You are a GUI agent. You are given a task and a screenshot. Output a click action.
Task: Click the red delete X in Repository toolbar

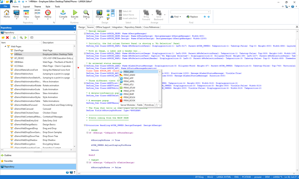pyautogui.click(x=7, y=38)
